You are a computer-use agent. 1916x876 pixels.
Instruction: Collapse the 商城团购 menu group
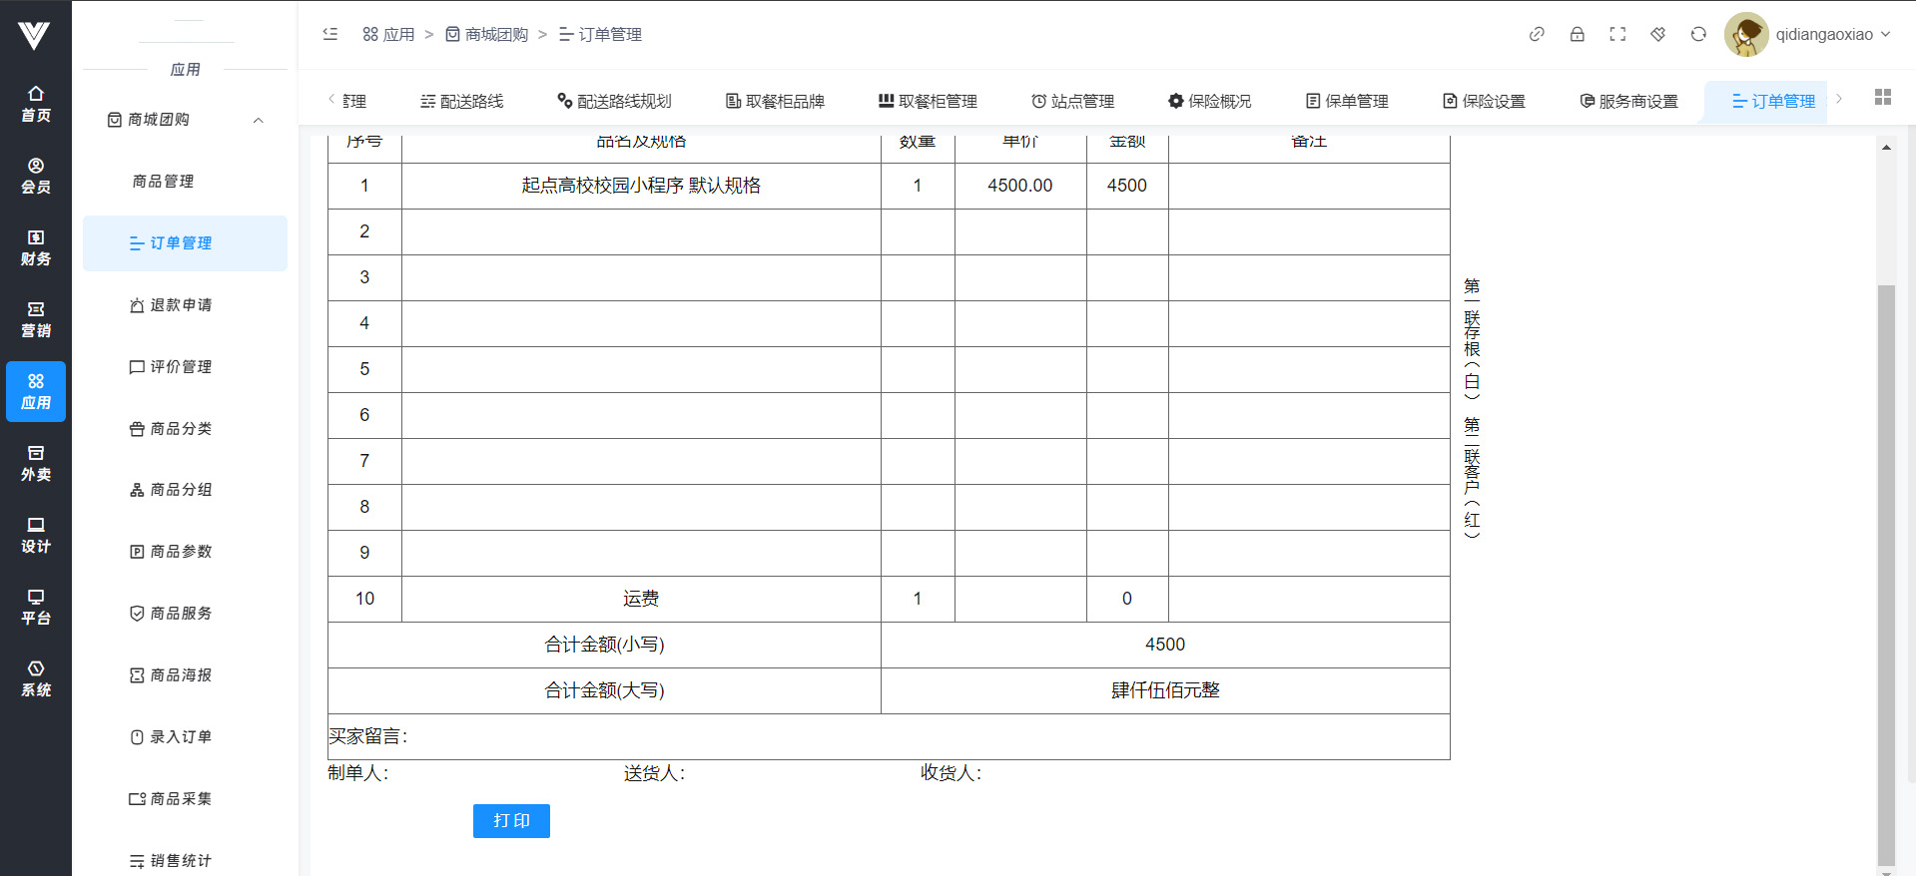click(258, 120)
